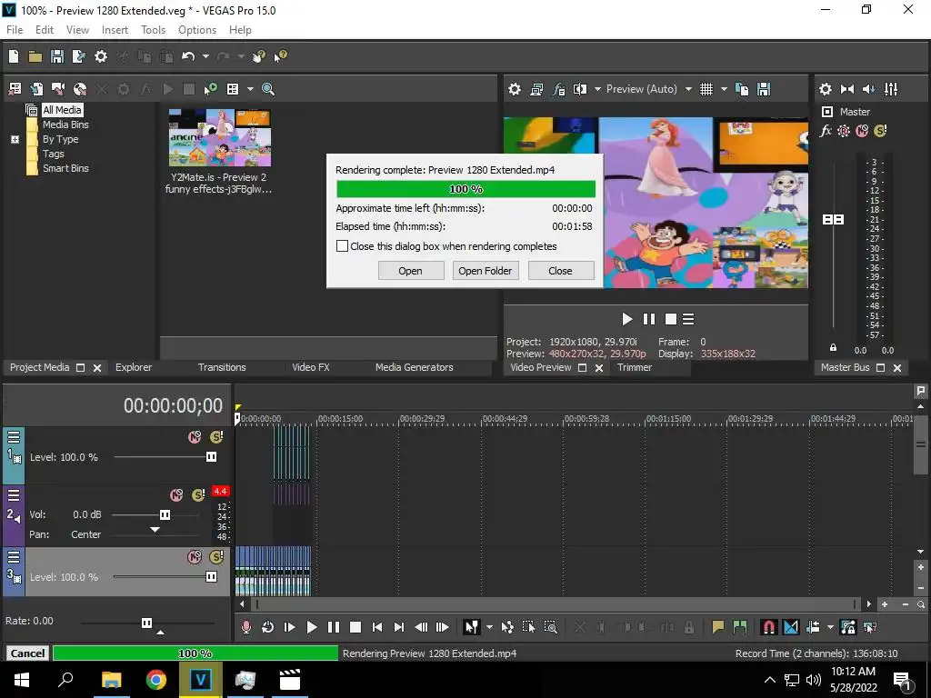Click Open in the rendering complete dialog
Screen dimensions: 931x698
[x=410, y=271]
